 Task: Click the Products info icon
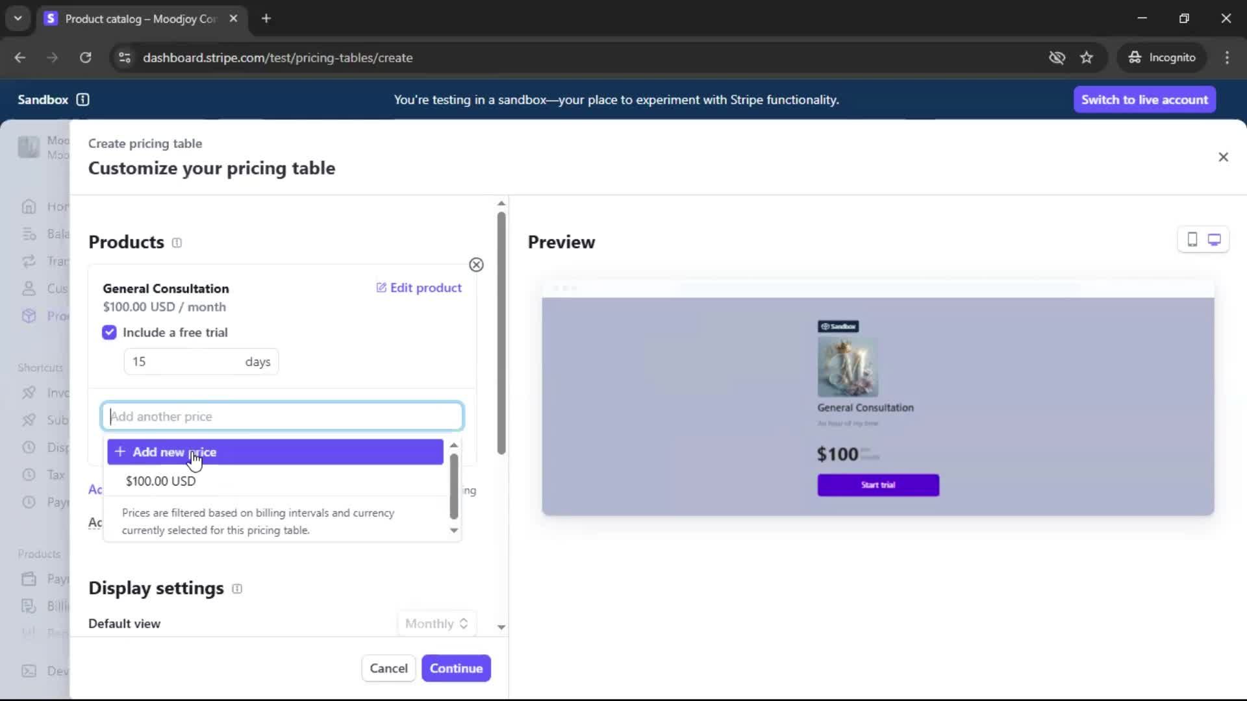tap(177, 243)
